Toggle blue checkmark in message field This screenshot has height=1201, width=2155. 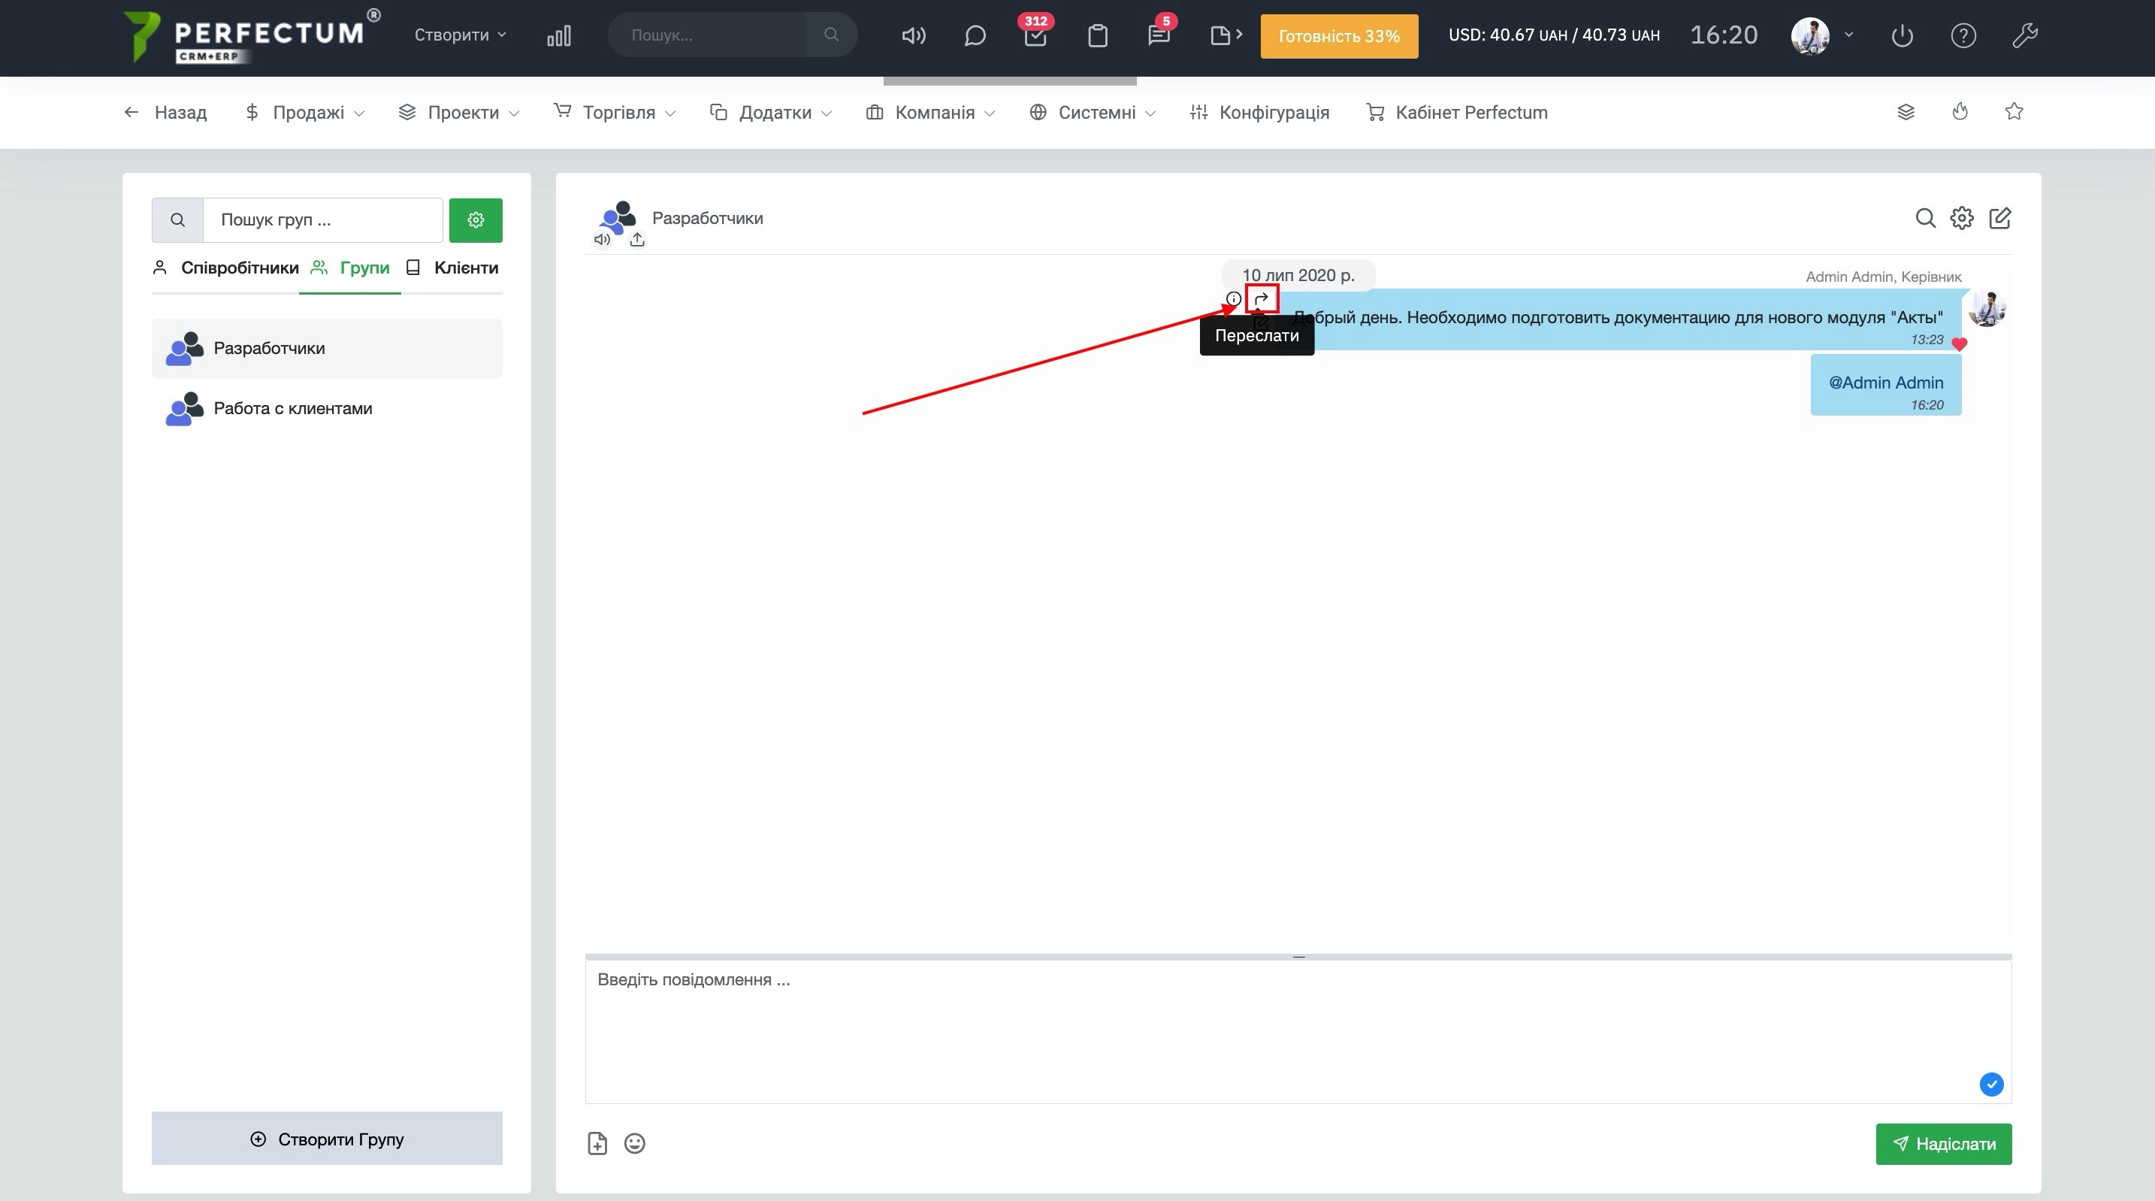[x=1991, y=1085]
